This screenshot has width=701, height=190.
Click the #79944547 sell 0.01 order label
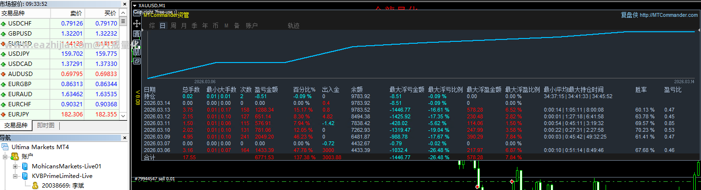155,178
